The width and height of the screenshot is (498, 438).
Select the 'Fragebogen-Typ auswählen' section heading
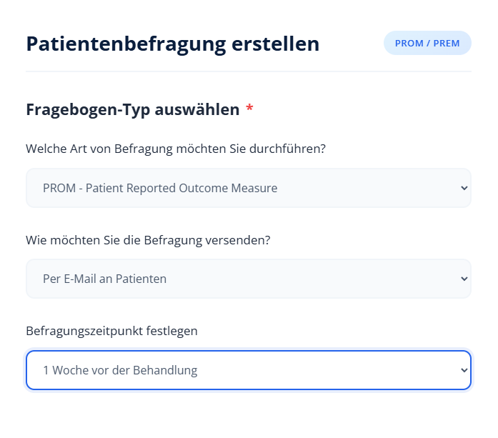132,110
